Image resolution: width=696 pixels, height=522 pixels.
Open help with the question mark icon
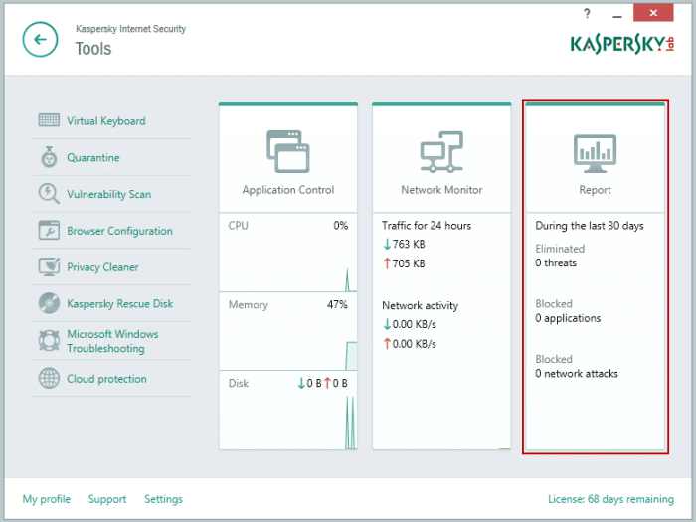(587, 13)
